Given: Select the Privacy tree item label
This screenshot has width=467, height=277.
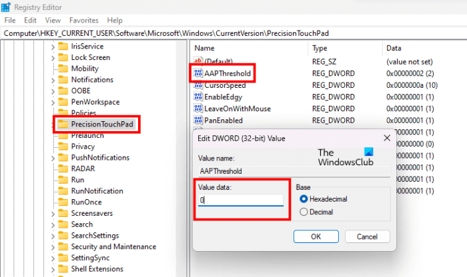Looking at the screenshot, I should pyautogui.click(x=83, y=146).
